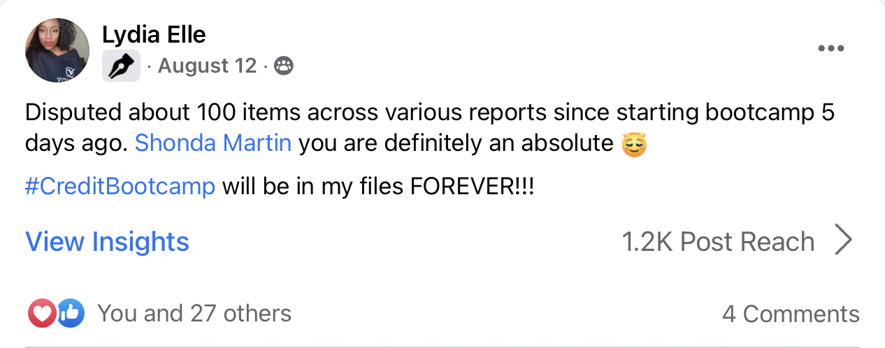Open the August 12 post timestamp
885x348 pixels.
point(208,66)
